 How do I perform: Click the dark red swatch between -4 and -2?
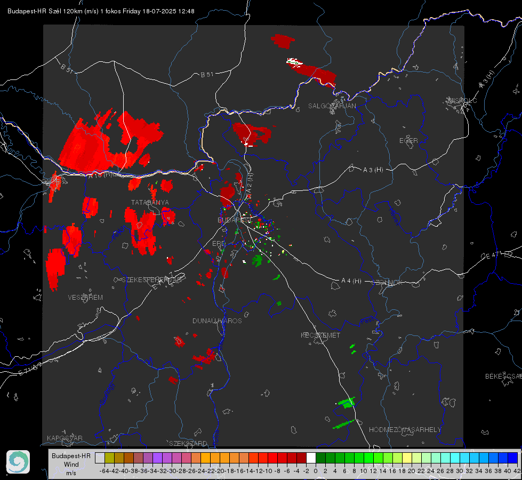(x=301, y=458)
